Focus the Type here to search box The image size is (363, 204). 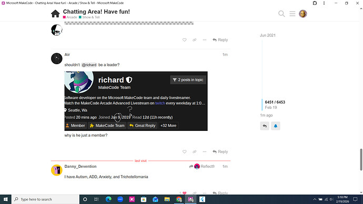pyautogui.click(x=45, y=199)
